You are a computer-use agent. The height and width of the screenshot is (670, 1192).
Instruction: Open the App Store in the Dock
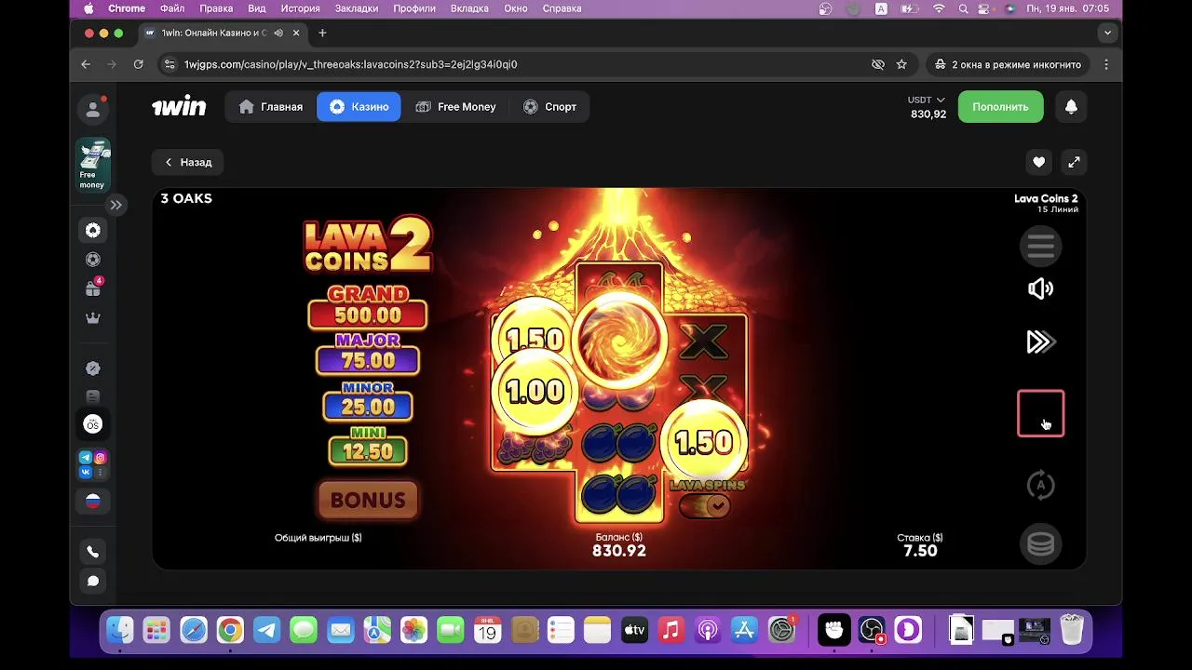coord(744,630)
